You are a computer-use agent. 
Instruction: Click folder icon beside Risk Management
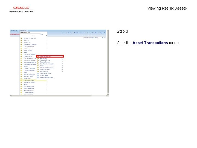point(21,90)
